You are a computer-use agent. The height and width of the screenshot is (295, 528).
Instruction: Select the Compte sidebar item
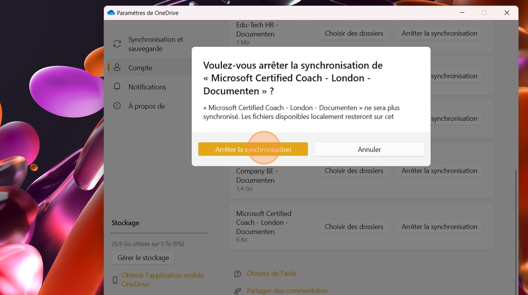click(x=149, y=68)
